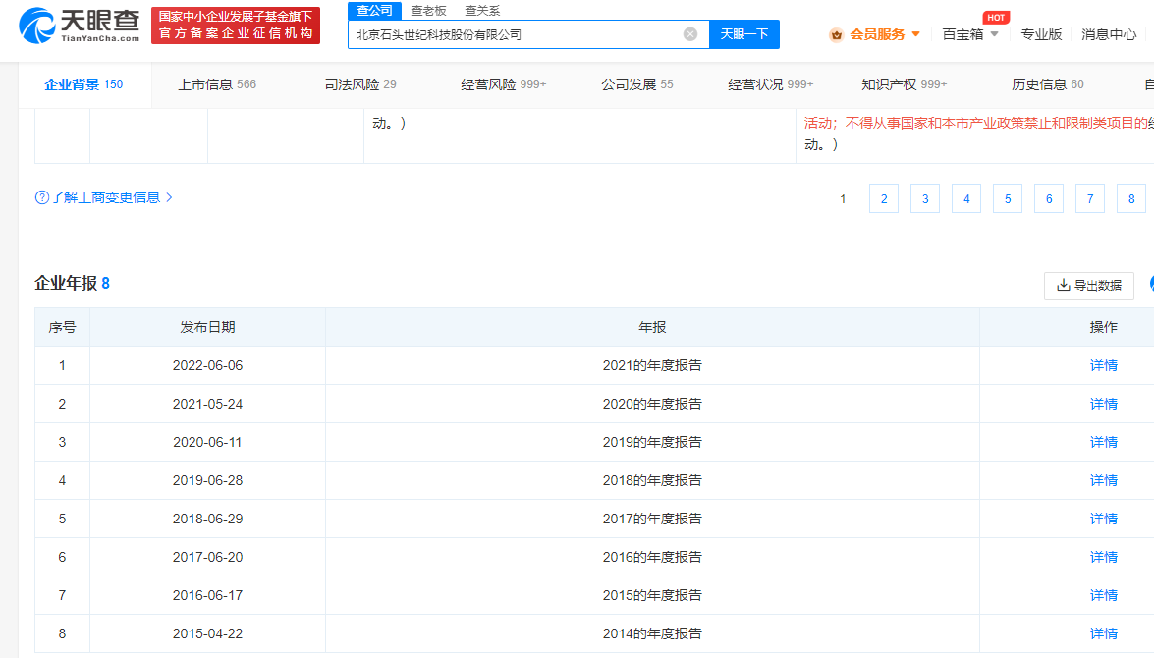The width and height of the screenshot is (1154, 658).
Task: Select the 知识产权 tab
Action: 904,84
